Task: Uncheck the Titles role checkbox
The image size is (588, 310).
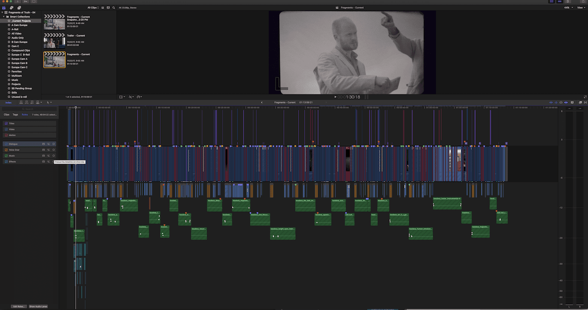Action: 6,123
